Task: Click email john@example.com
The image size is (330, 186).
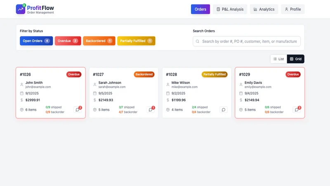Action: pyautogui.click(x=38, y=87)
